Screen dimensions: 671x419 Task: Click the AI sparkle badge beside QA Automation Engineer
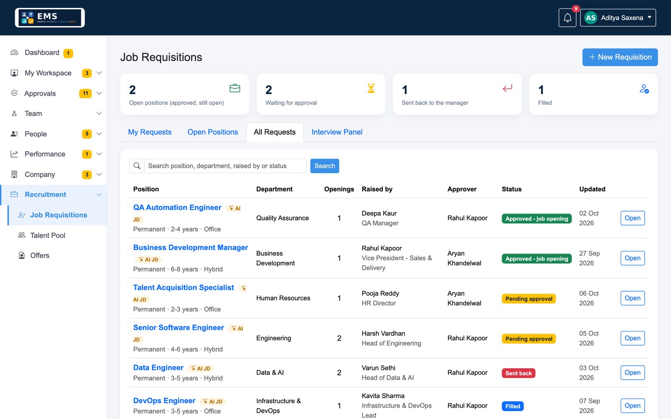[234, 208]
